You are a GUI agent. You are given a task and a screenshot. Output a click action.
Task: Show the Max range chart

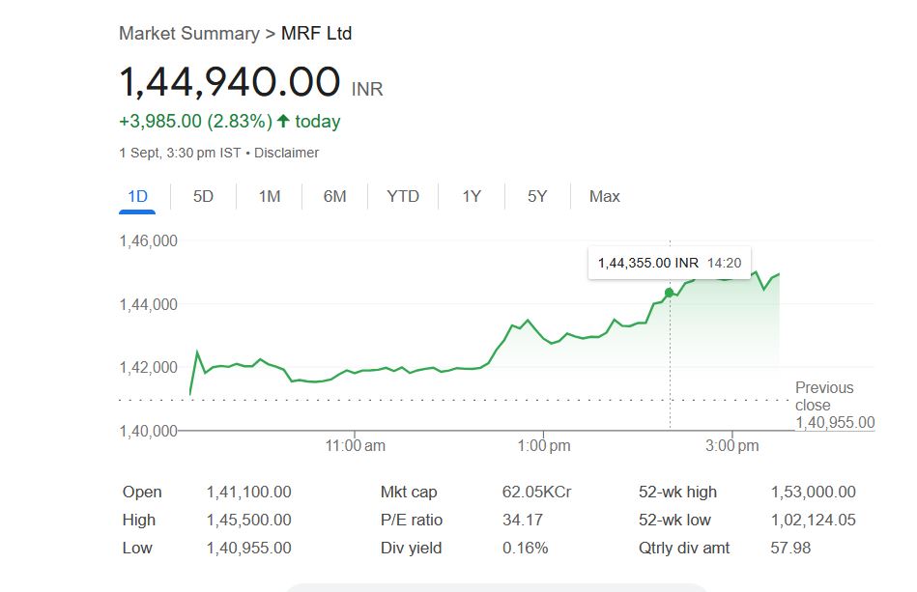click(605, 196)
